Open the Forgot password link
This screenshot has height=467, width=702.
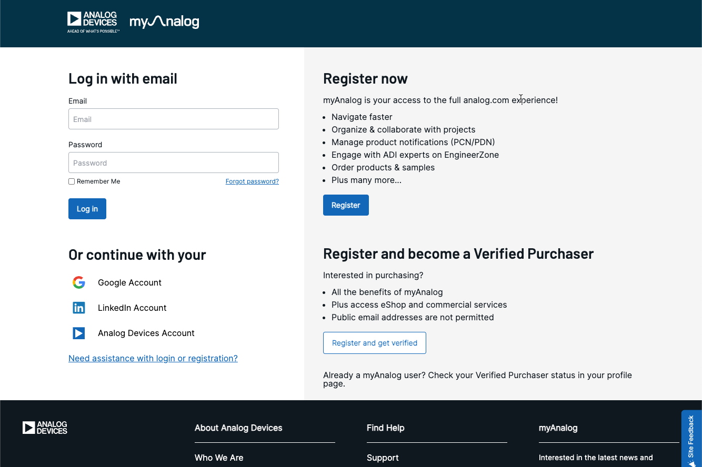point(252,181)
